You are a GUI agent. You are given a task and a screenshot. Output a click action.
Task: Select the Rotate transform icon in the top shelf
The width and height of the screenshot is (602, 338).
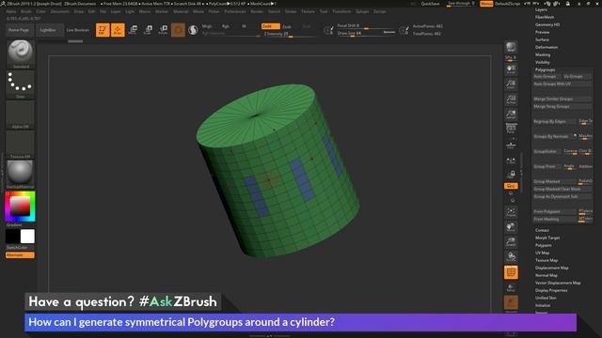(163, 30)
